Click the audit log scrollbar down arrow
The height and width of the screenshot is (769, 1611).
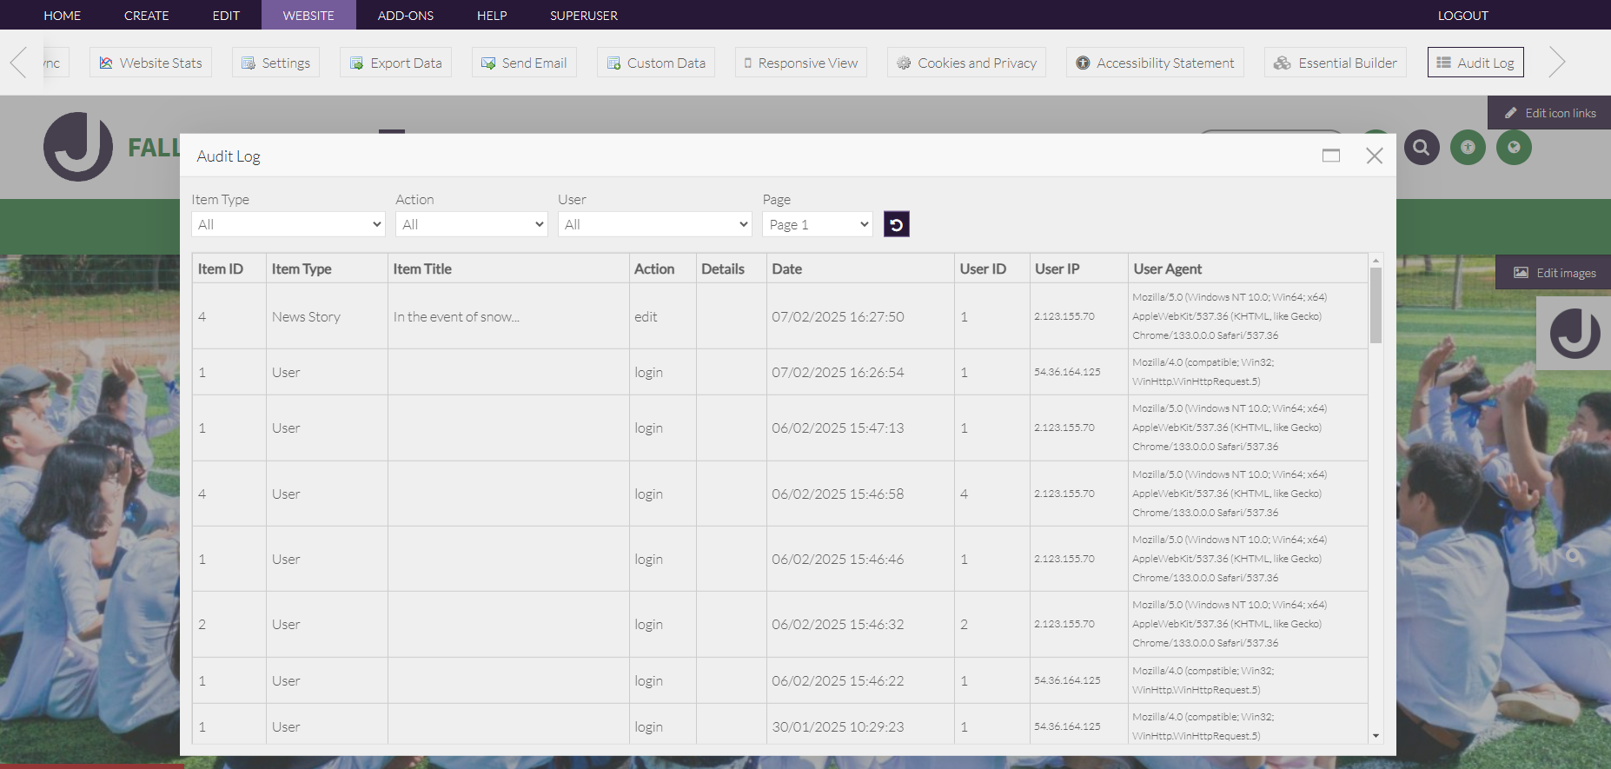pyautogui.click(x=1376, y=736)
